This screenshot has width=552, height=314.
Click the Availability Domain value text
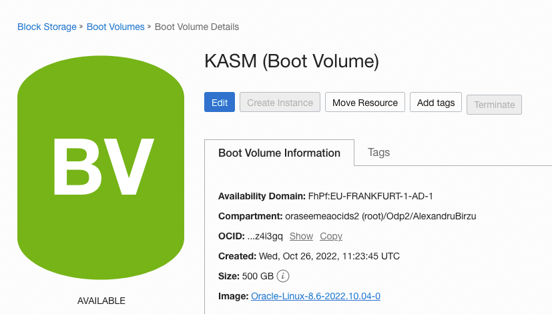(370, 196)
